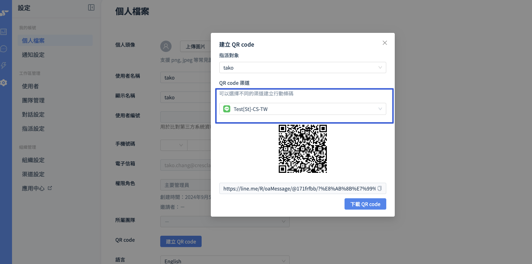Click the green LINE channel icon

227,109
